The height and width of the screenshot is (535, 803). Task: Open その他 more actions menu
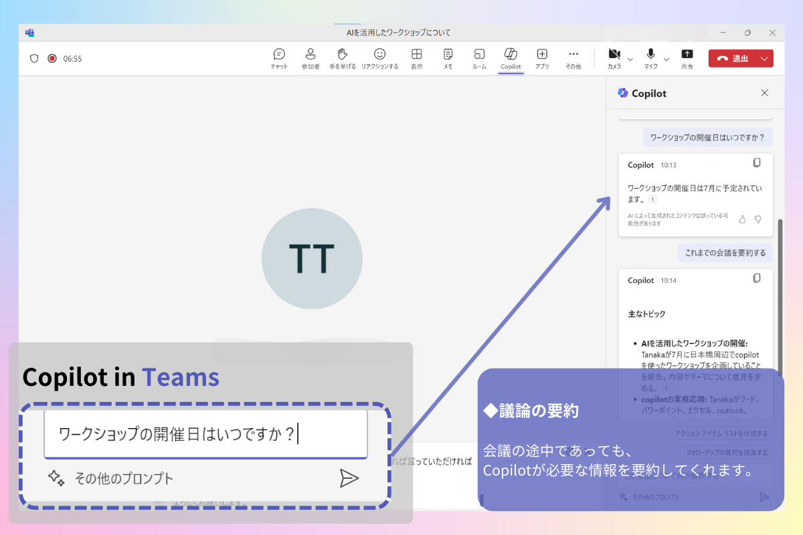(573, 59)
